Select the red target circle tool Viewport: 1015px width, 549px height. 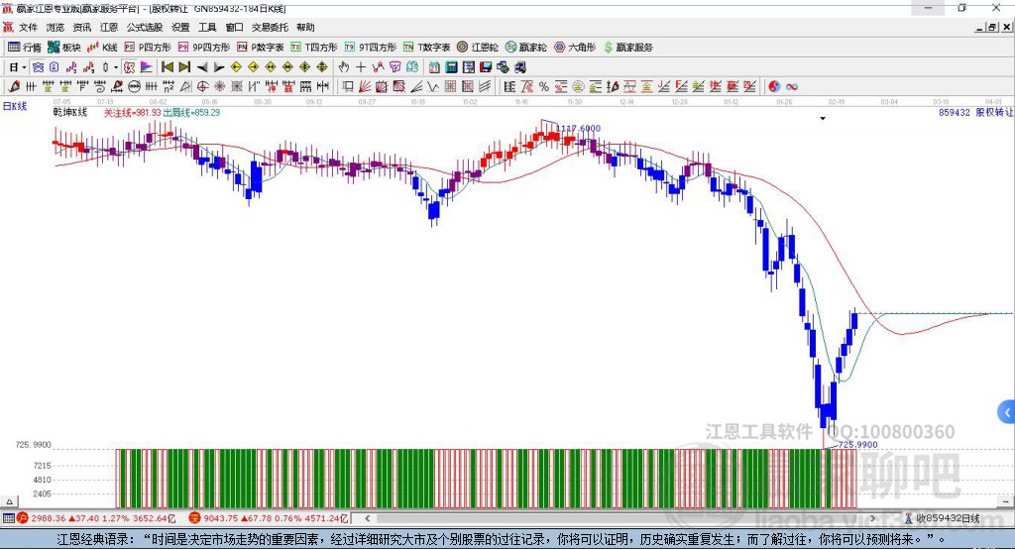(202, 87)
